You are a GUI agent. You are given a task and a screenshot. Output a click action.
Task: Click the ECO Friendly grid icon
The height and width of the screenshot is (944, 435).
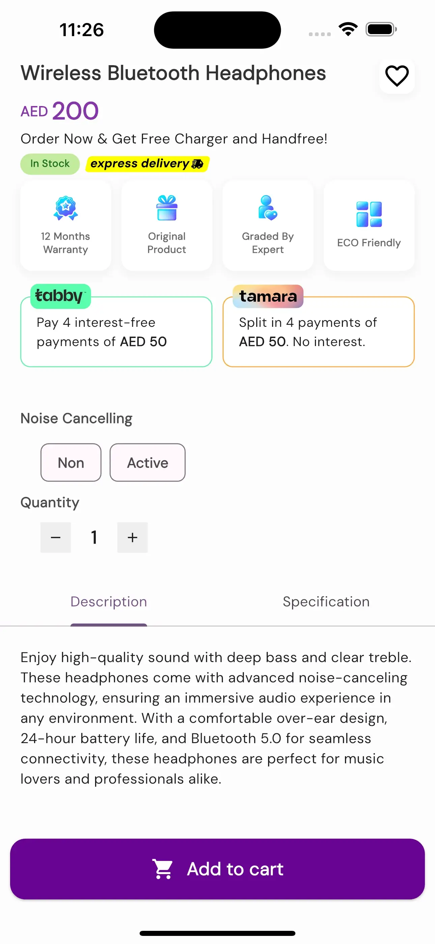point(369,214)
